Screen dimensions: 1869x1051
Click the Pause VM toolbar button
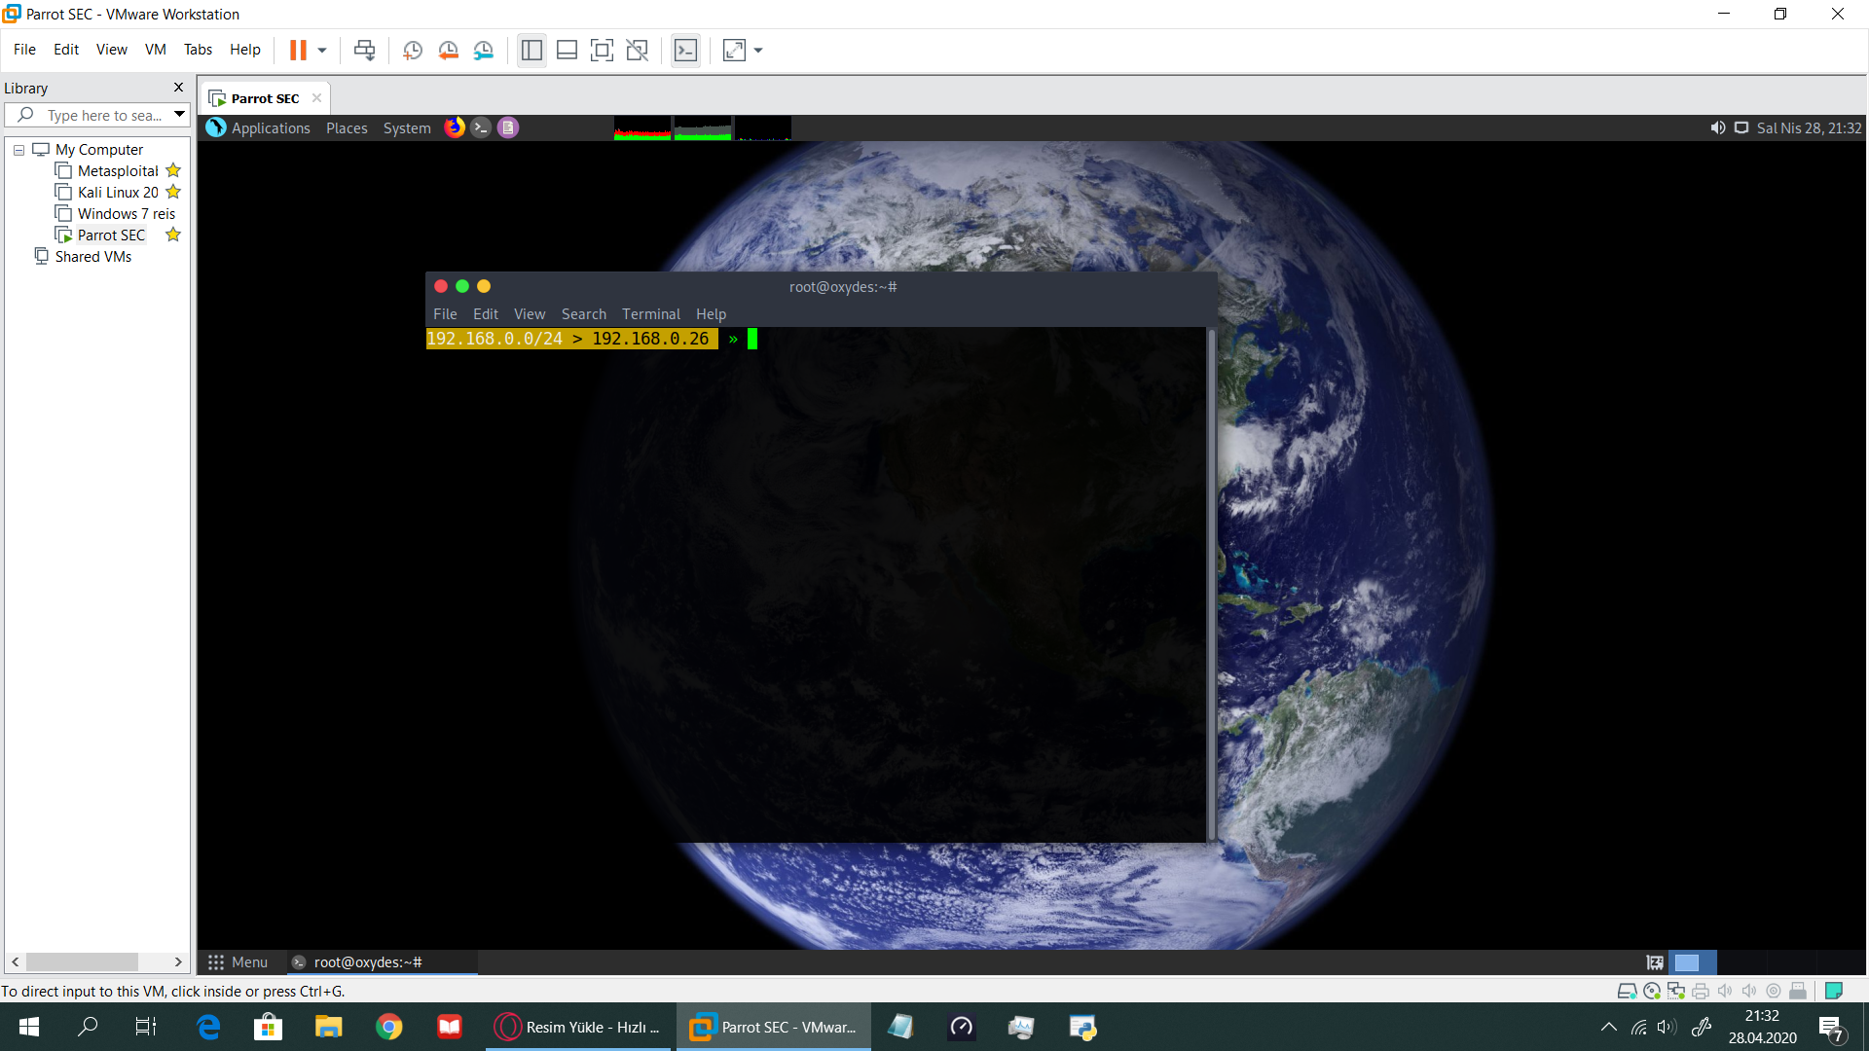[298, 51]
